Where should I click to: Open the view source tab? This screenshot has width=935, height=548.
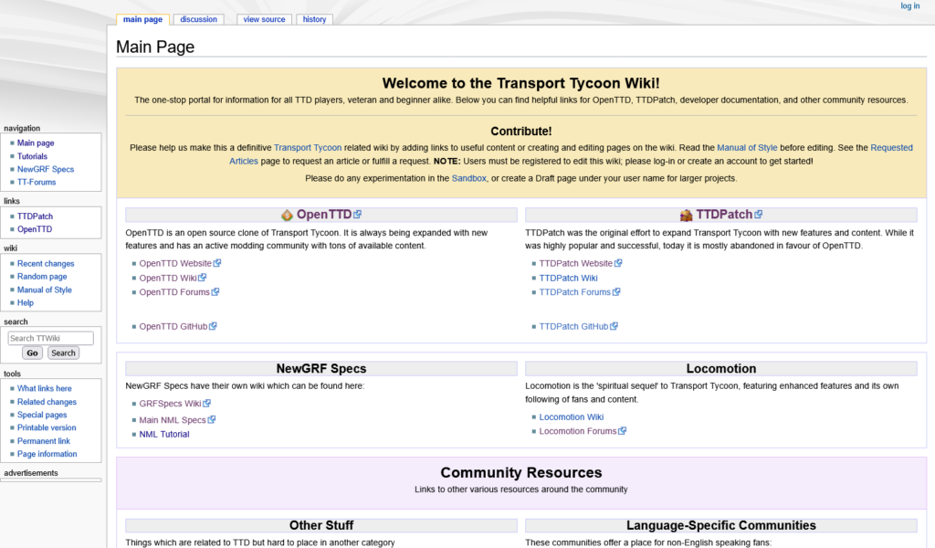tap(264, 19)
